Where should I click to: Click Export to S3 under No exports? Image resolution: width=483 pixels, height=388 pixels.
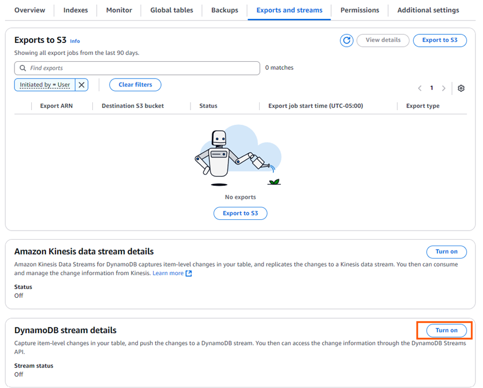(240, 213)
